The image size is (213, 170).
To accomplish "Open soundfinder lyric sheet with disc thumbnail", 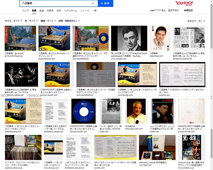I will point(96,75).
